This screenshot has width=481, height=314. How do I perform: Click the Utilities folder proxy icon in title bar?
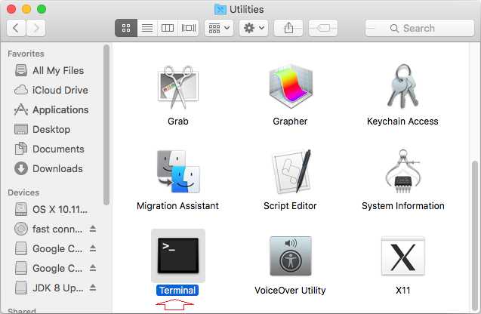[x=220, y=10]
